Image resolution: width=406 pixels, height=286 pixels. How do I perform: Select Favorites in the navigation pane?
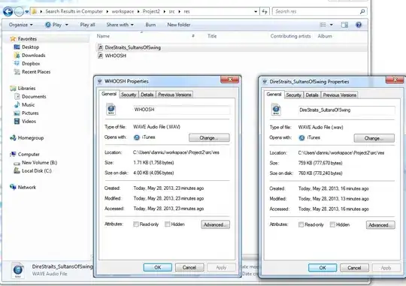pyautogui.click(x=27, y=39)
